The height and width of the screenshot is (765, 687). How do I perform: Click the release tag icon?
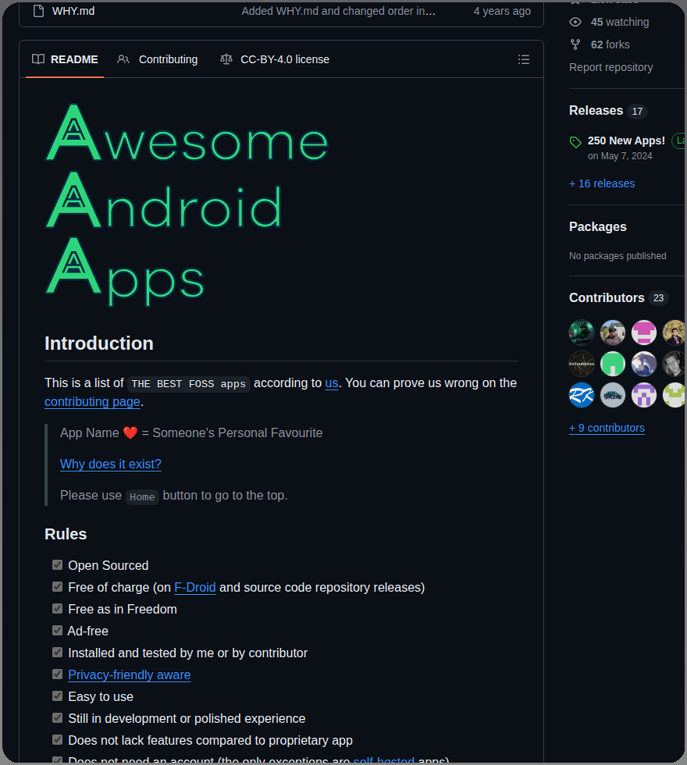click(x=576, y=142)
